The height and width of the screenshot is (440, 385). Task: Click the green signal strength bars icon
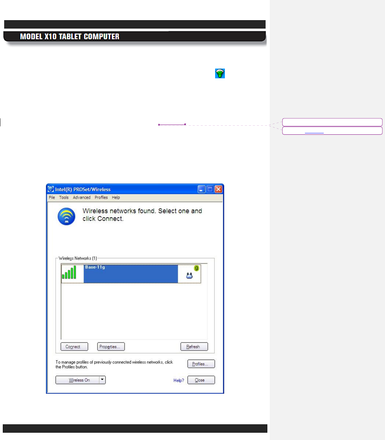tap(69, 273)
